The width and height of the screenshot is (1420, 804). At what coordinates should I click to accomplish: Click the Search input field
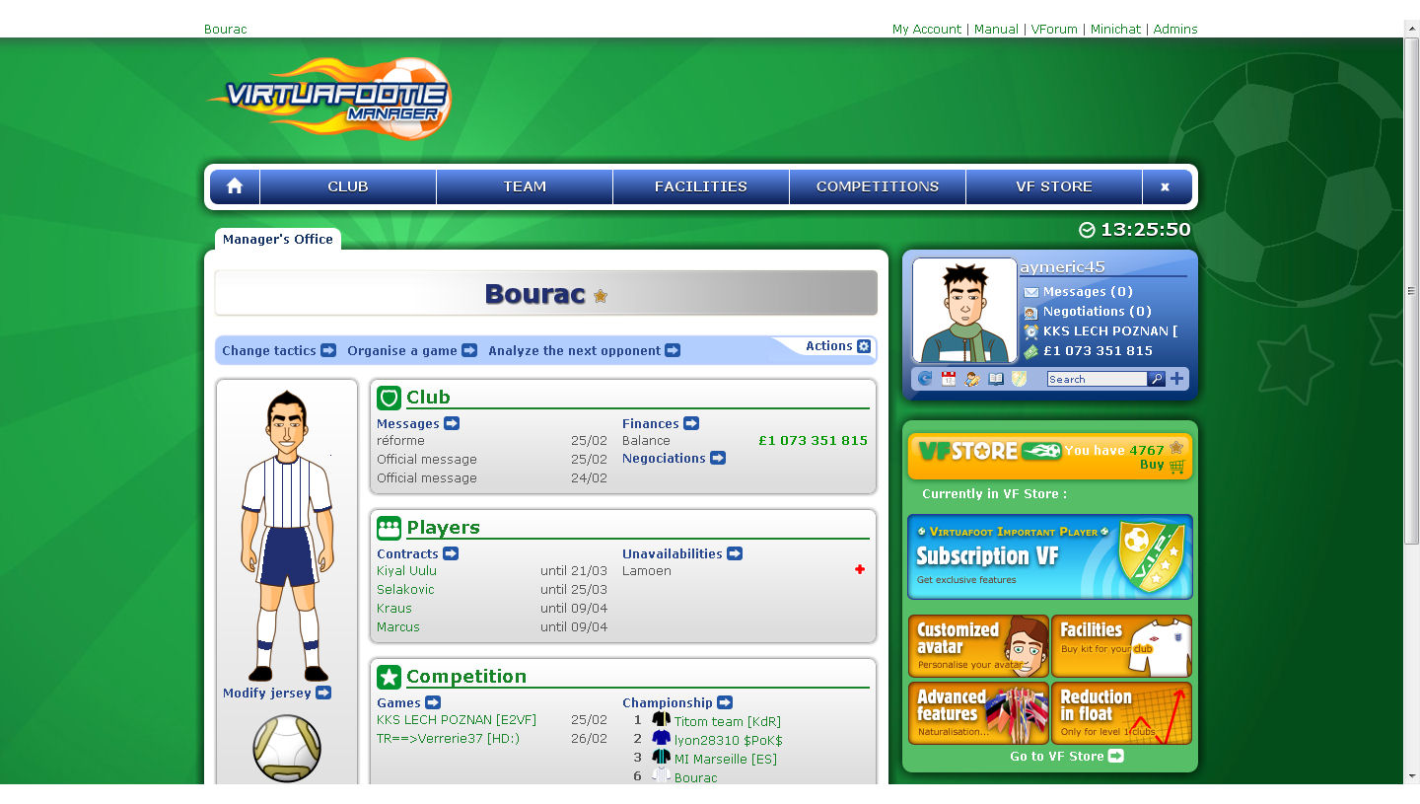[1097, 379]
